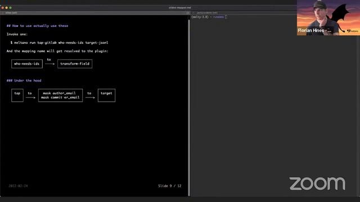The width and height of the screenshot is (360, 202).
Task: Click the 'Slide 9 / 12' page indicator
Action: coord(170,186)
